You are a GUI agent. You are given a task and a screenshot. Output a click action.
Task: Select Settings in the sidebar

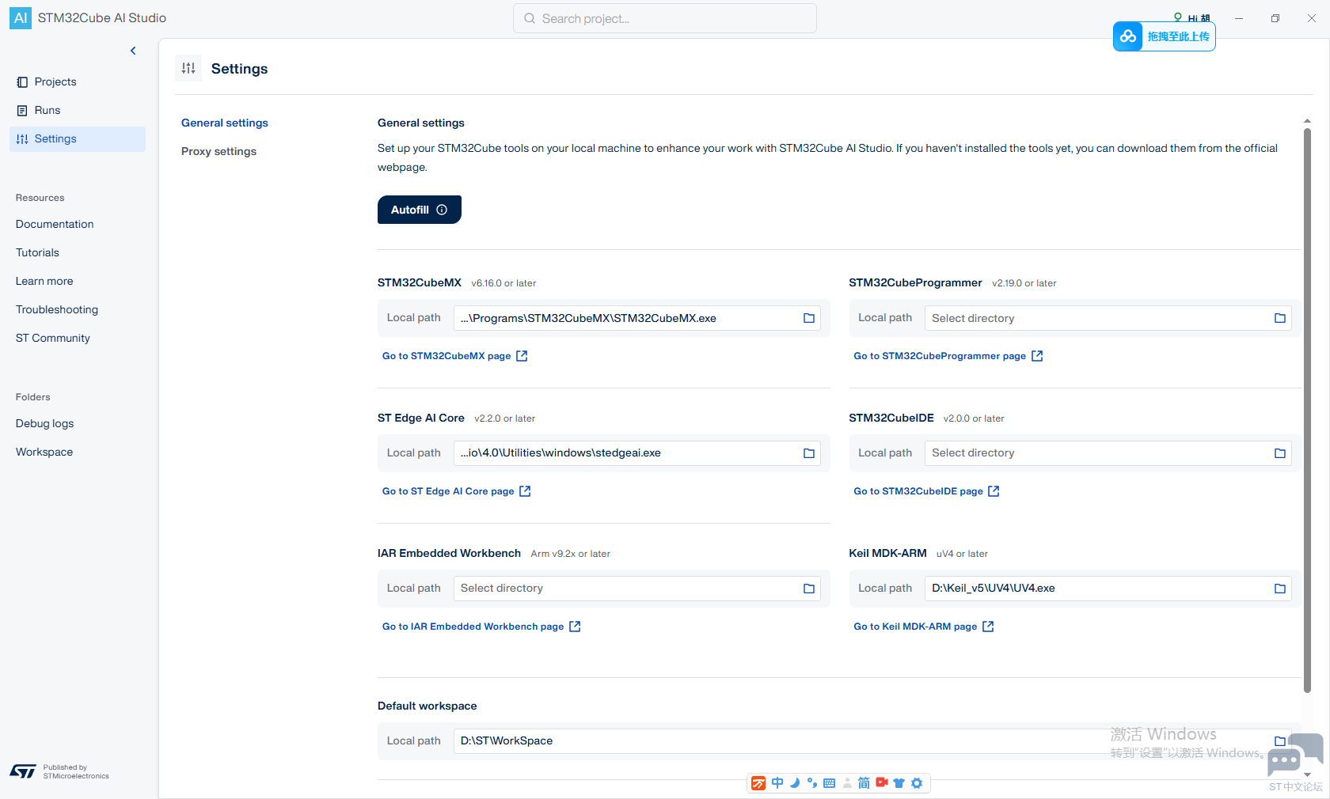[x=78, y=138]
